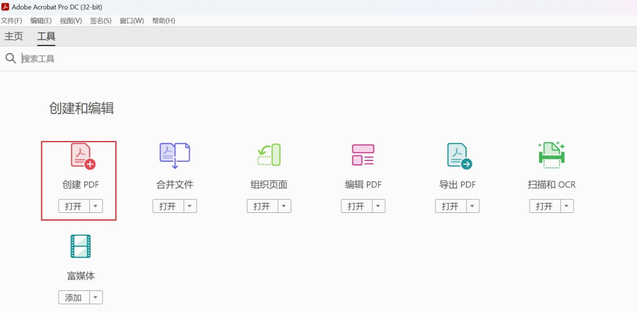This screenshot has width=637, height=313.
Task: Switch to the 主页 tab
Action: point(13,36)
